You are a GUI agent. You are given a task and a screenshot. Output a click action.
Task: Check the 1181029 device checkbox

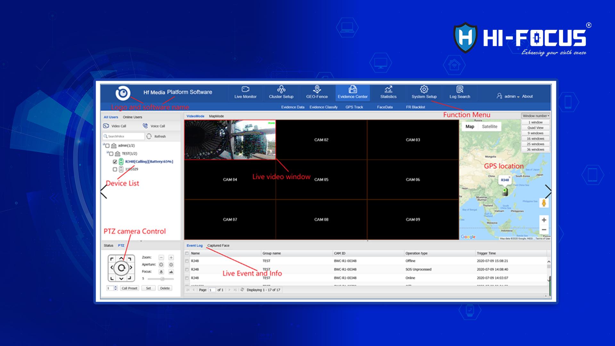coord(115,169)
